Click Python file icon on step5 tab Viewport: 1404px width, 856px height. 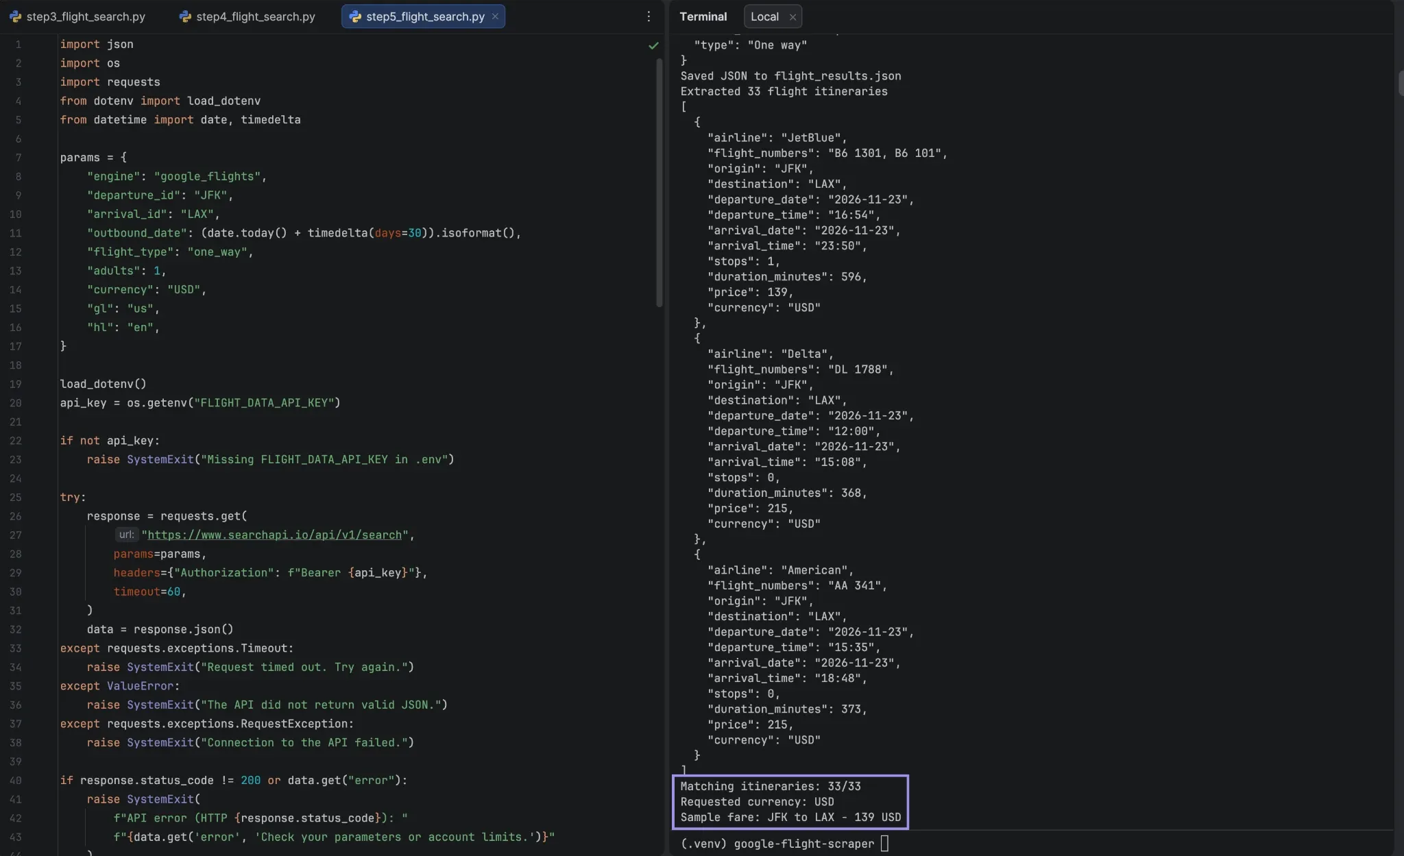355,16
